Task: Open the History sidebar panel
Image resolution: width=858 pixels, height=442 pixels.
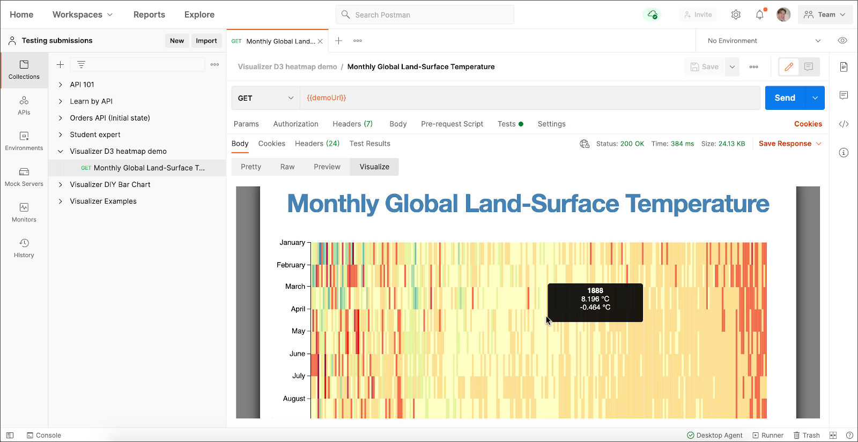Action: click(24, 248)
